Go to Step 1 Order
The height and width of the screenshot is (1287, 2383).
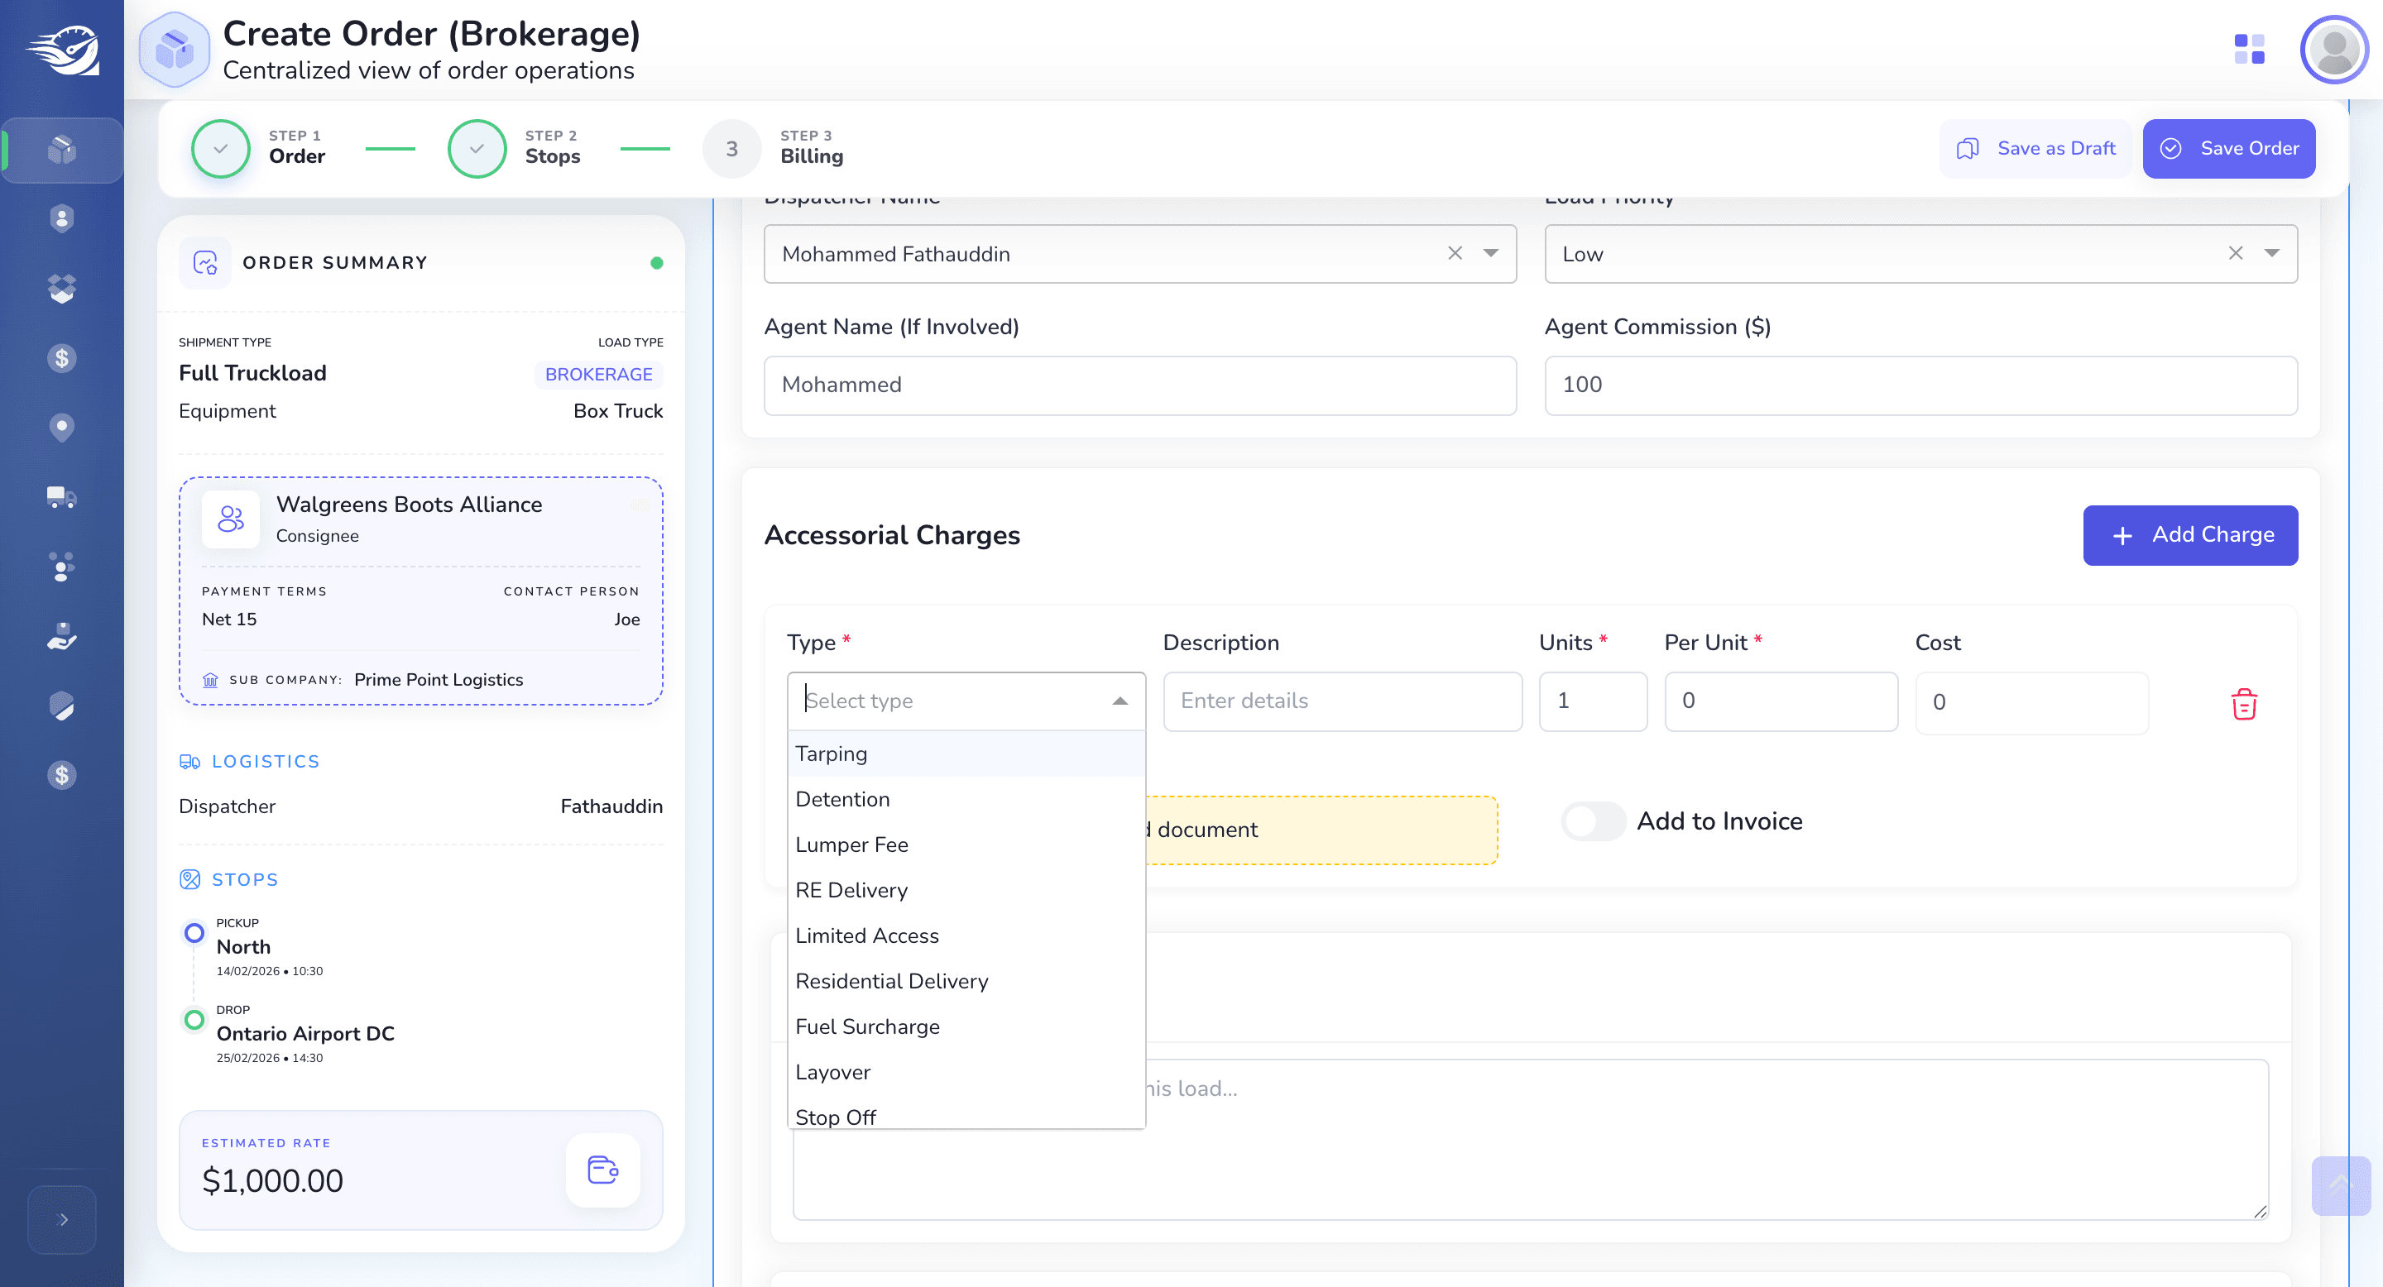click(x=258, y=149)
